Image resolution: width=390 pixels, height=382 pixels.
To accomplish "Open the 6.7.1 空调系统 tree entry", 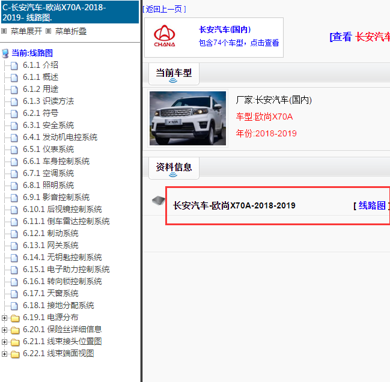I will coord(48,173).
